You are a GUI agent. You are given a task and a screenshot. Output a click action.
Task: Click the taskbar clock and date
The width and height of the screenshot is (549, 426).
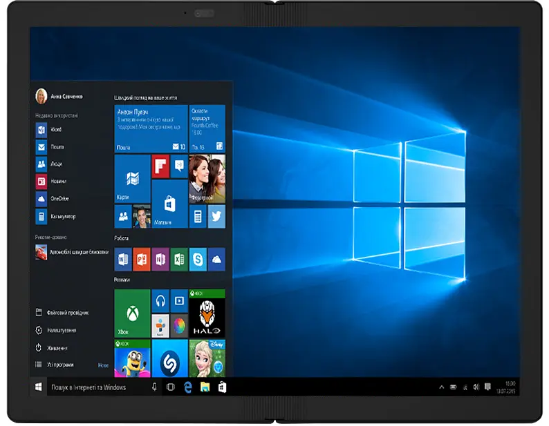tap(506, 387)
